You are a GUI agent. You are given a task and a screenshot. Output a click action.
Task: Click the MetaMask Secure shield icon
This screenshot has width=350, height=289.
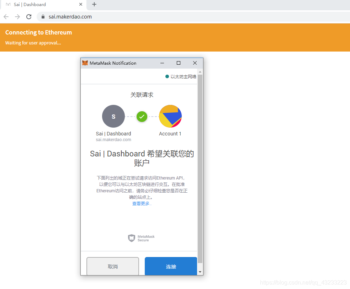(x=132, y=238)
